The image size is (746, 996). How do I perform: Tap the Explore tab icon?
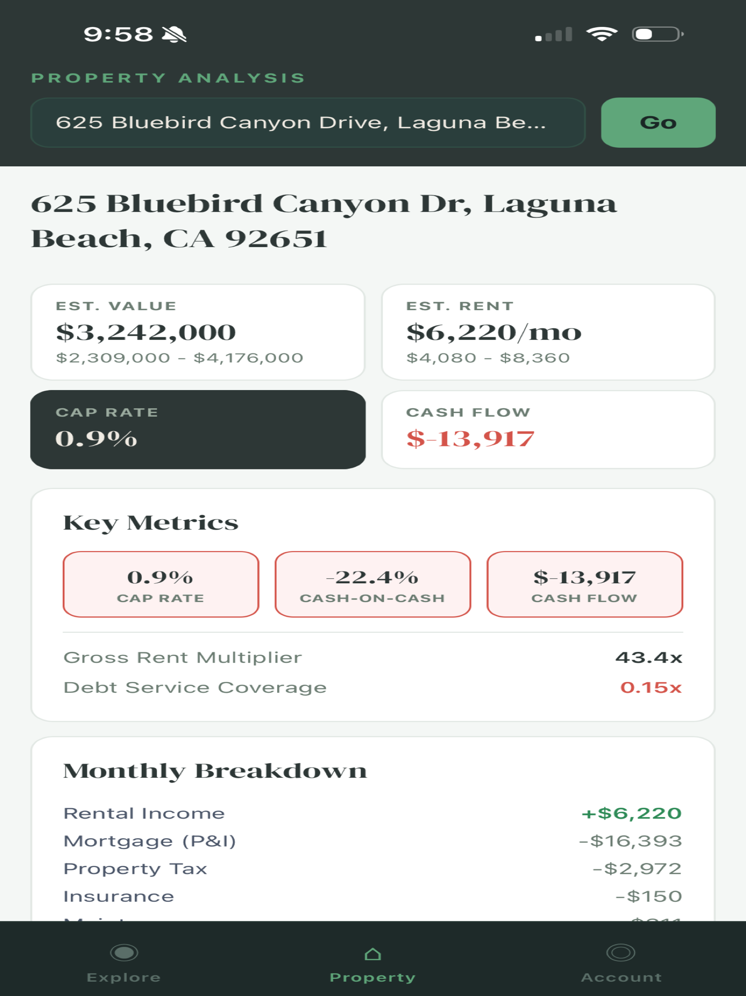pyautogui.click(x=124, y=952)
